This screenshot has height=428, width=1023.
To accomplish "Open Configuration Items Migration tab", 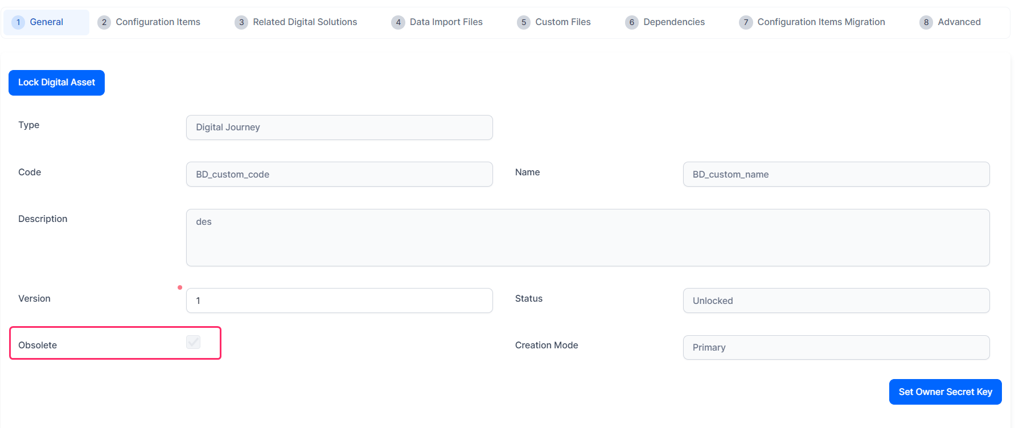I will pyautogui.click(x=820, y=22).
